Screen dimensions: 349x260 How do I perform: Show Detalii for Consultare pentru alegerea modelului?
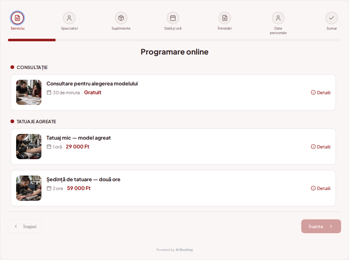coord(321,93)
